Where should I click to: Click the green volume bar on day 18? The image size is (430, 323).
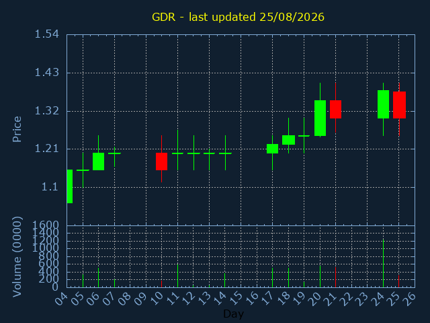(288, 278)
